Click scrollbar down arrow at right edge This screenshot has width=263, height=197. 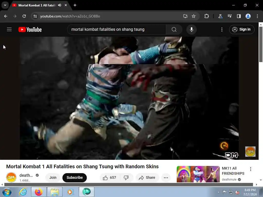point(261,180)
